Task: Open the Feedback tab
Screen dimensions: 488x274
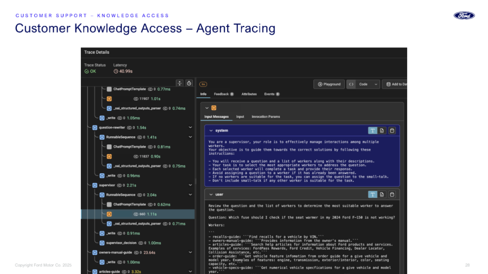Action: click(x=224, y=94)
